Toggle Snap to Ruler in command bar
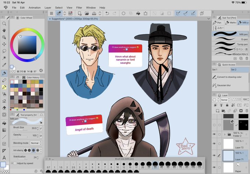This screenshot has width=250, height=174. pos(178,14)
